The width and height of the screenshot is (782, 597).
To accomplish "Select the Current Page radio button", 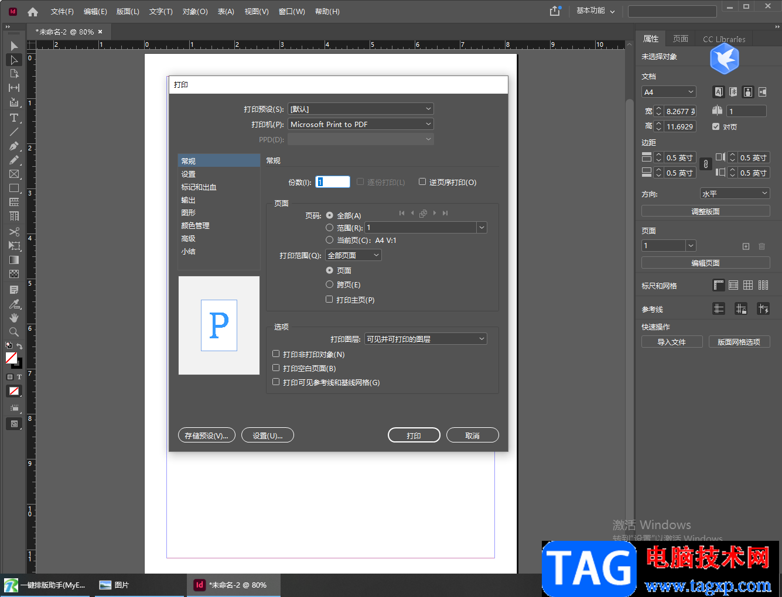I will click(330, 240).
